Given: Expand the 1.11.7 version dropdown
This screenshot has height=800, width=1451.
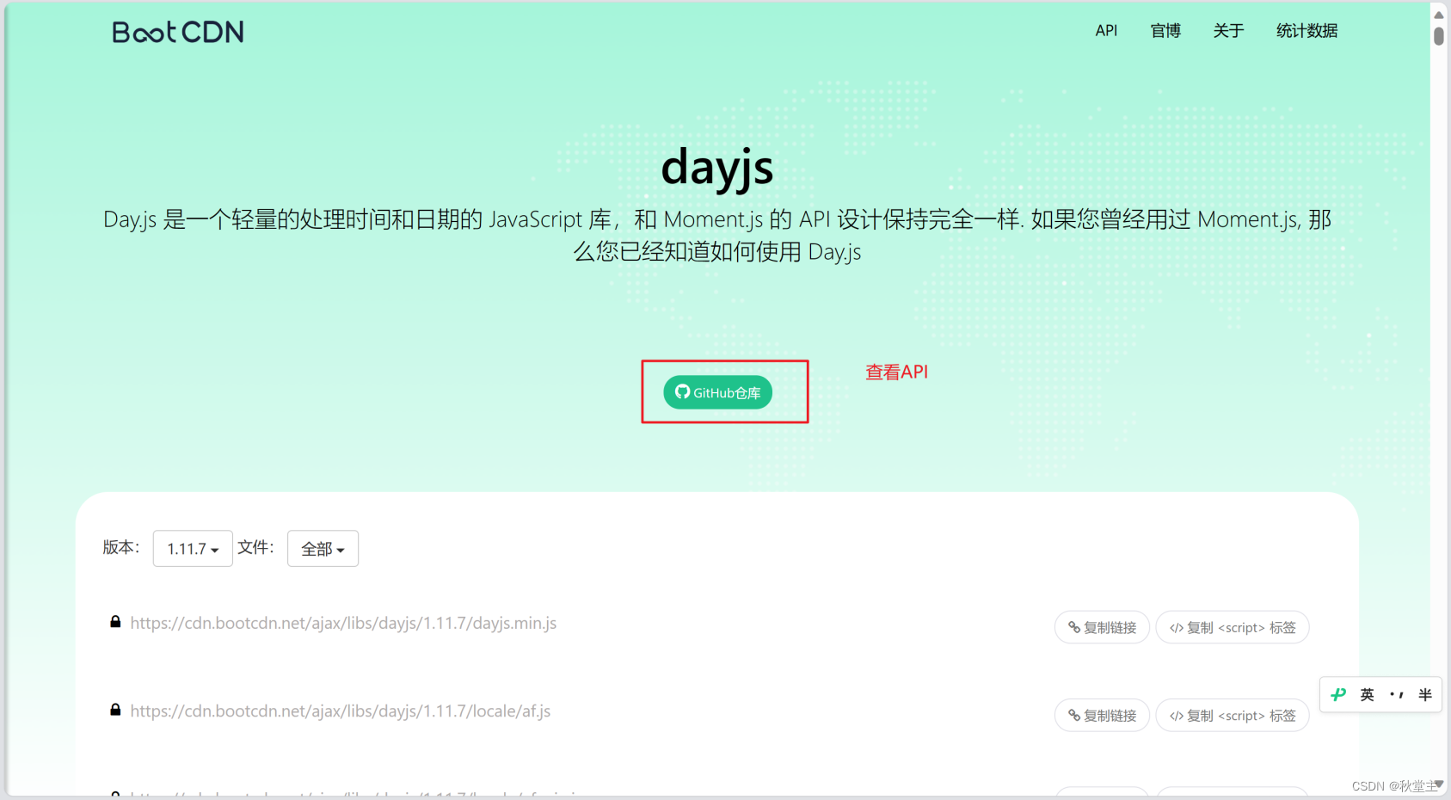Looking at the screenshot, I should click(x=193, y=549).
